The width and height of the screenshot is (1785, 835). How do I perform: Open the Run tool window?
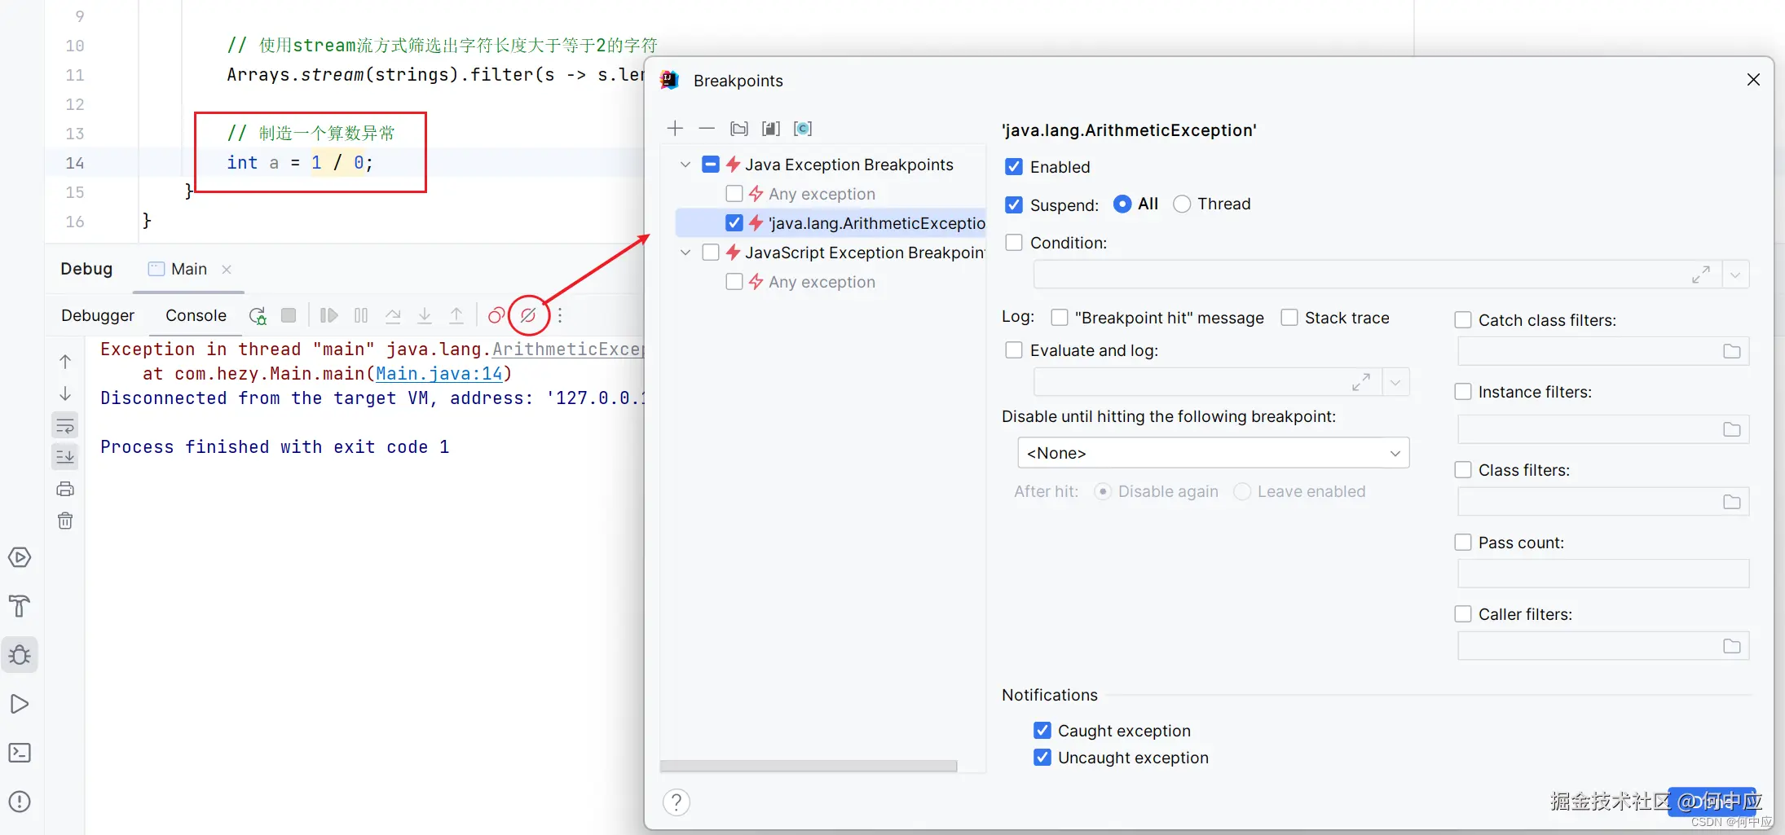(20, 704)
